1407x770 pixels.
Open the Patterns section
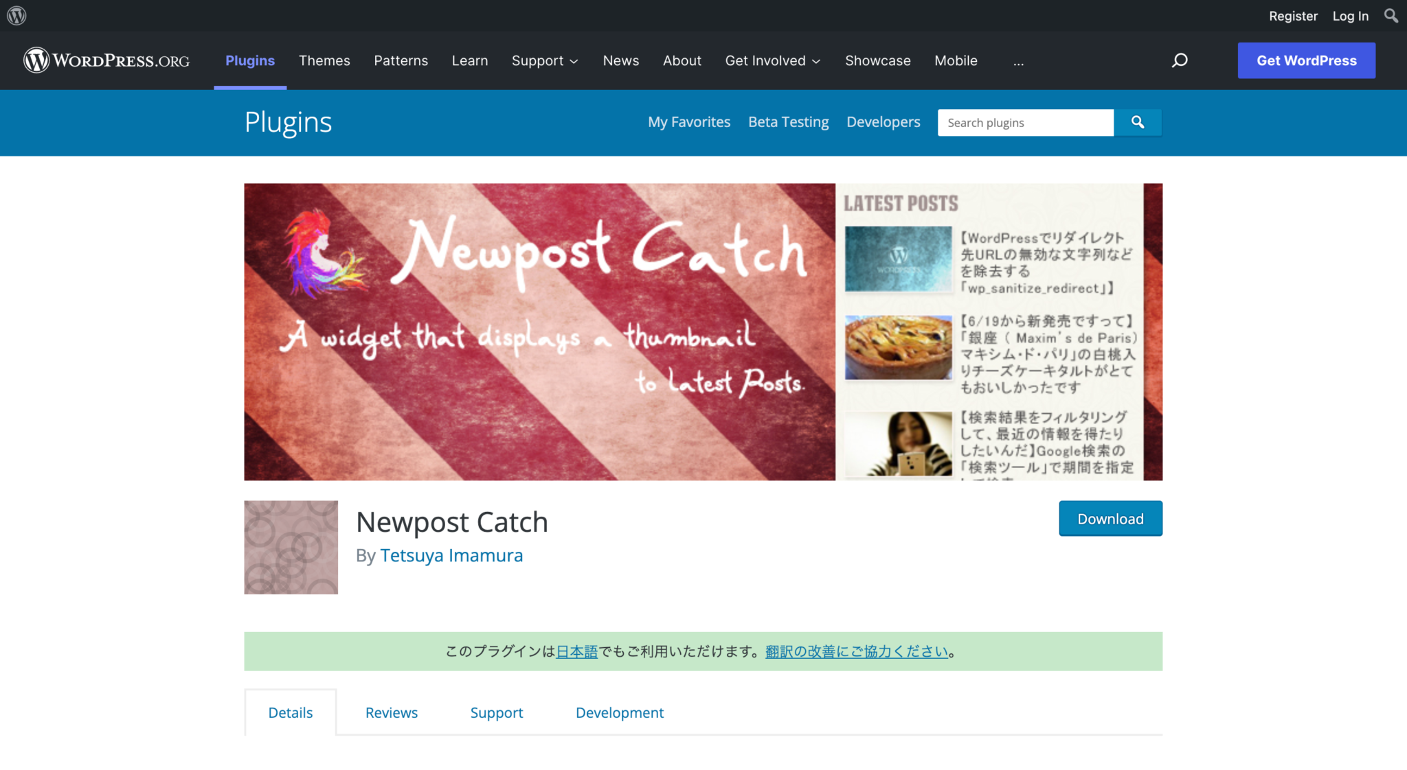point(401,60)
